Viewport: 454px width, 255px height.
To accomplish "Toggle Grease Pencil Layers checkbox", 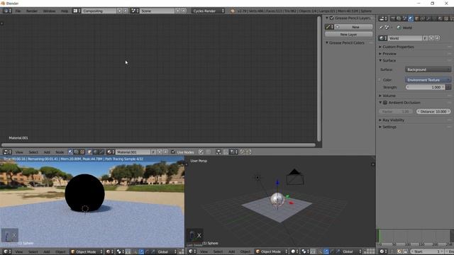I will coord(332,18).
